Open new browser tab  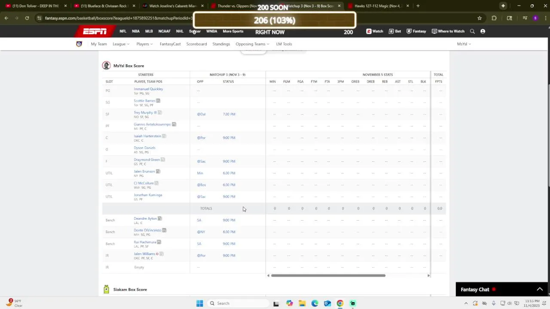pos(418,6)
